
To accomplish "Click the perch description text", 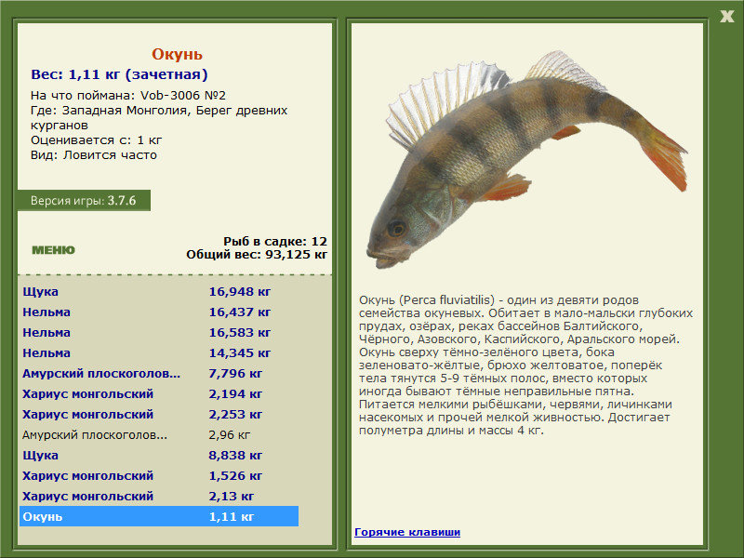I will (x=525, y=365).
